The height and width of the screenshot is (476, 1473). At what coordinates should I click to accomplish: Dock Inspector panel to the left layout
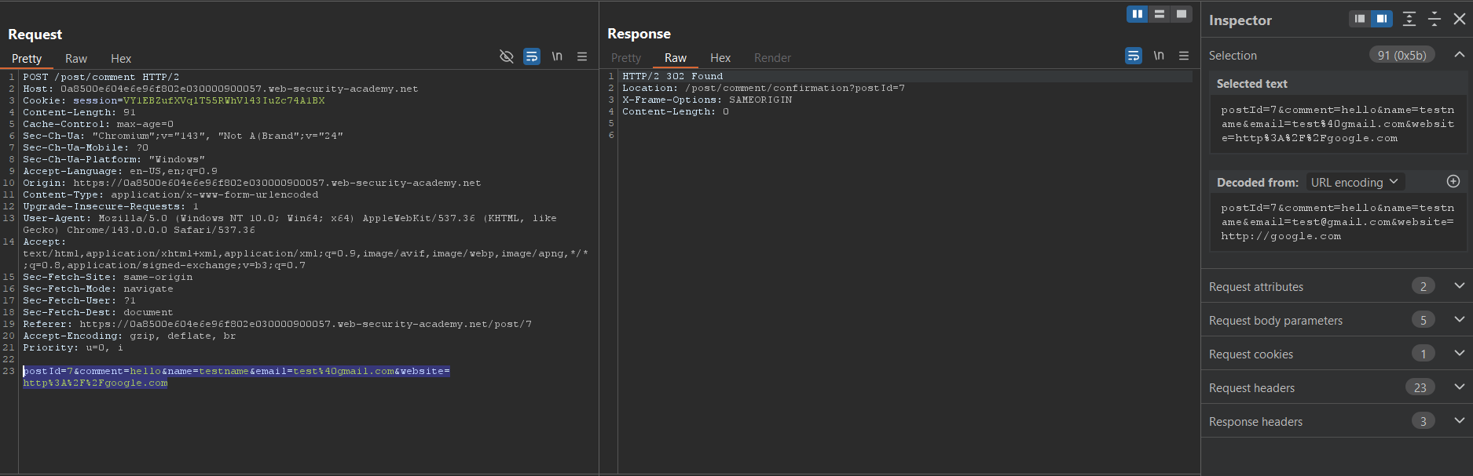pyautogui.click(x=1360, y=19)
